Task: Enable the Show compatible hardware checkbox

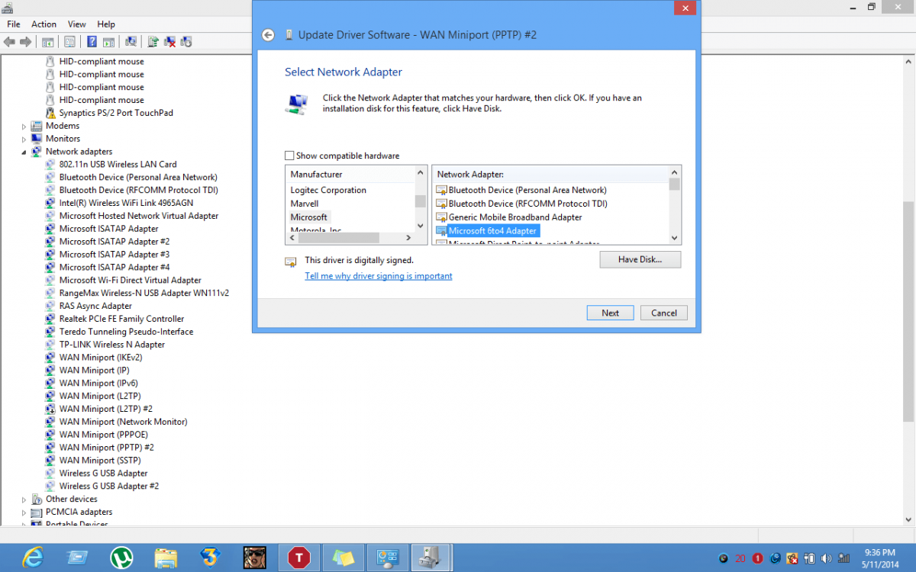Action: (x=289, y=155)
